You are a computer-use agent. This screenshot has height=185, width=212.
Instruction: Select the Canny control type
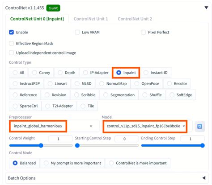[41, 73]
